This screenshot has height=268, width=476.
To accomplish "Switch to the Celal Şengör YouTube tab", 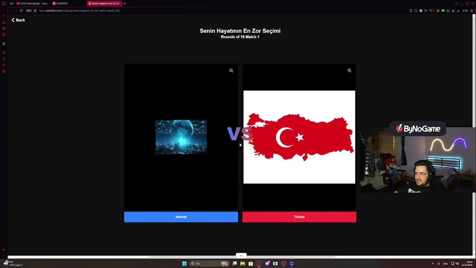I will point(33,3).
